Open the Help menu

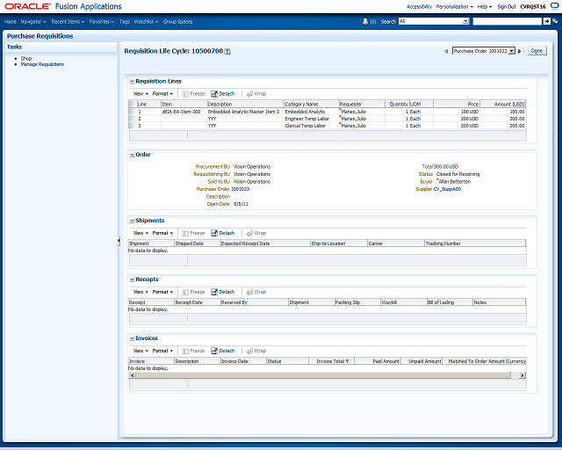(x=485, y=7)
